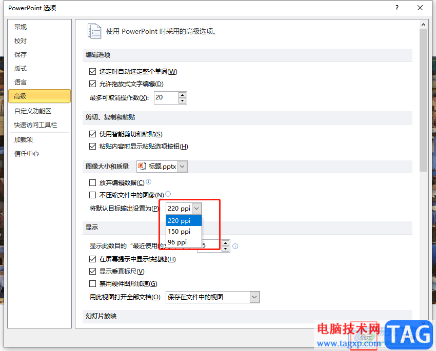436x351 pixels.
Task: Click the options vertical scrollbar thumb
Action: coord(423,100)
